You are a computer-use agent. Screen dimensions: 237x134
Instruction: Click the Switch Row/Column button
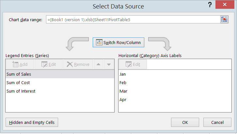pos(119,42)
